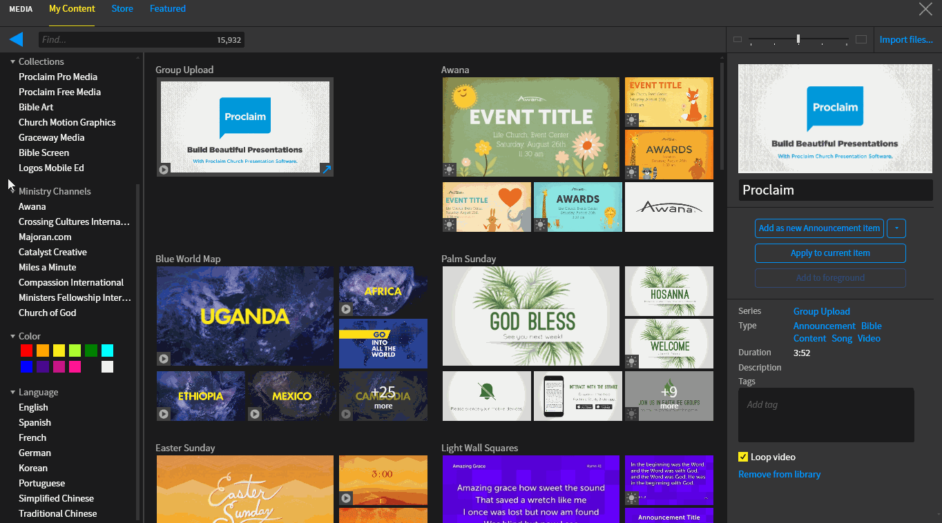The width and height of the screenshot is (942, 523).
Task: Click the open-link arrow on Proclaim thumbnail
Action: tap(327, 169)
